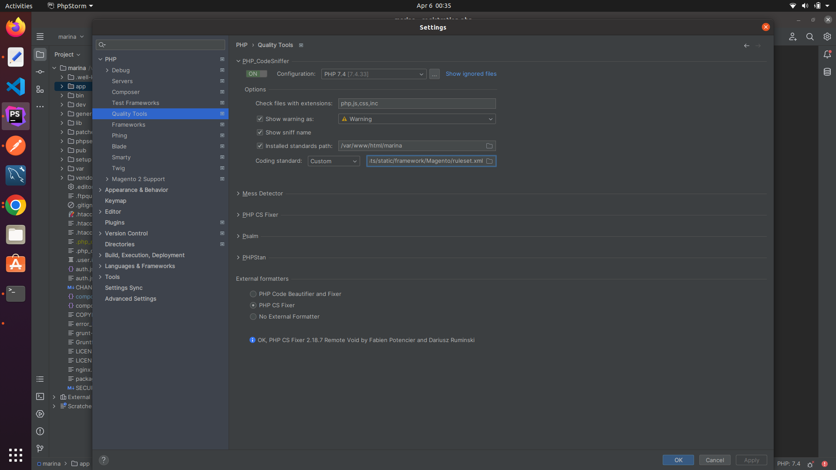Focus the settings search field
The width and height of the screenshot is (836, 470).
tap(160, 45)
